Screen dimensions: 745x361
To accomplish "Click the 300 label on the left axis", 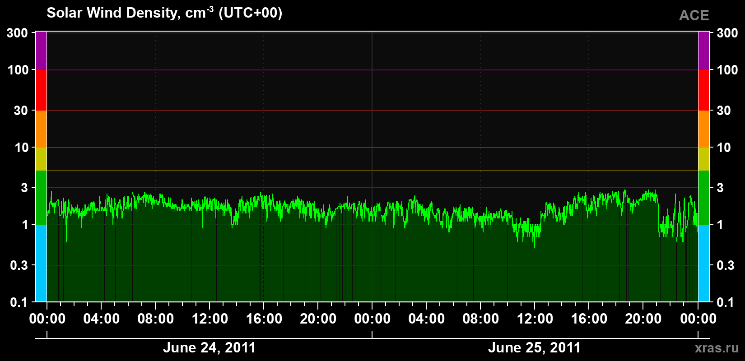I will [18, 33].
